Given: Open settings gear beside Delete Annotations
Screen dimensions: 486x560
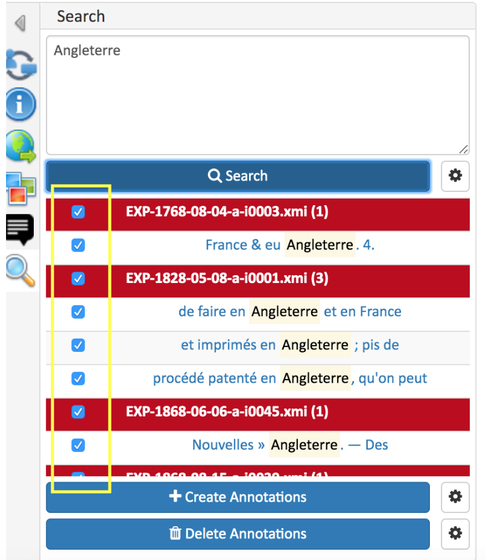Looking at the screenshot, I should click(x=455, y=533).
